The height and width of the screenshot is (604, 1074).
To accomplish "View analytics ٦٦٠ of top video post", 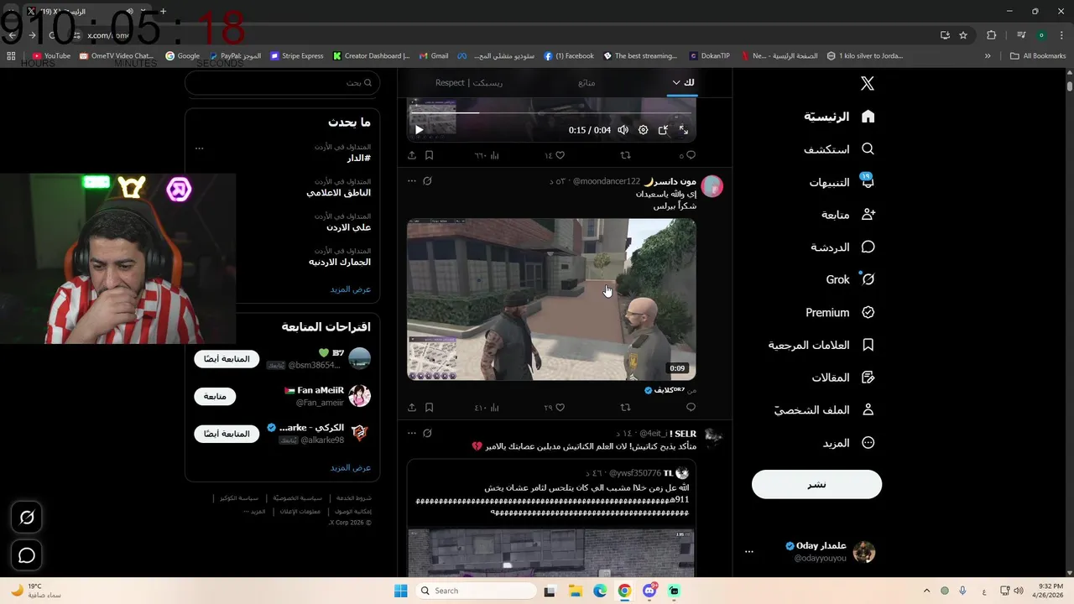I will pyautogui.click(x=487, y=155).
